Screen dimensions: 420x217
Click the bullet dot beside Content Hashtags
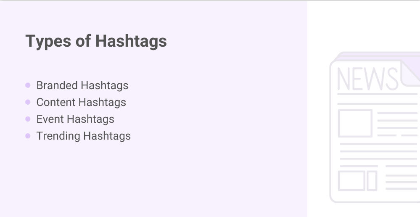pos(28,102)
